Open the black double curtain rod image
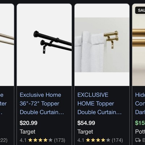This screenshot has height=145, width=145. click(x=44, y=45)
